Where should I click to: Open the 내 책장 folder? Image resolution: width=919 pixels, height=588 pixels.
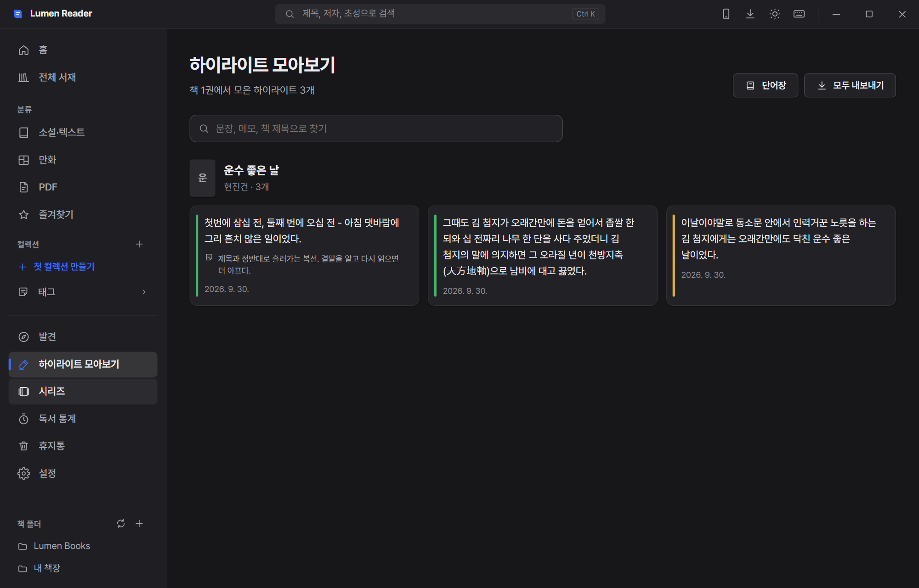tap(83, 569)
